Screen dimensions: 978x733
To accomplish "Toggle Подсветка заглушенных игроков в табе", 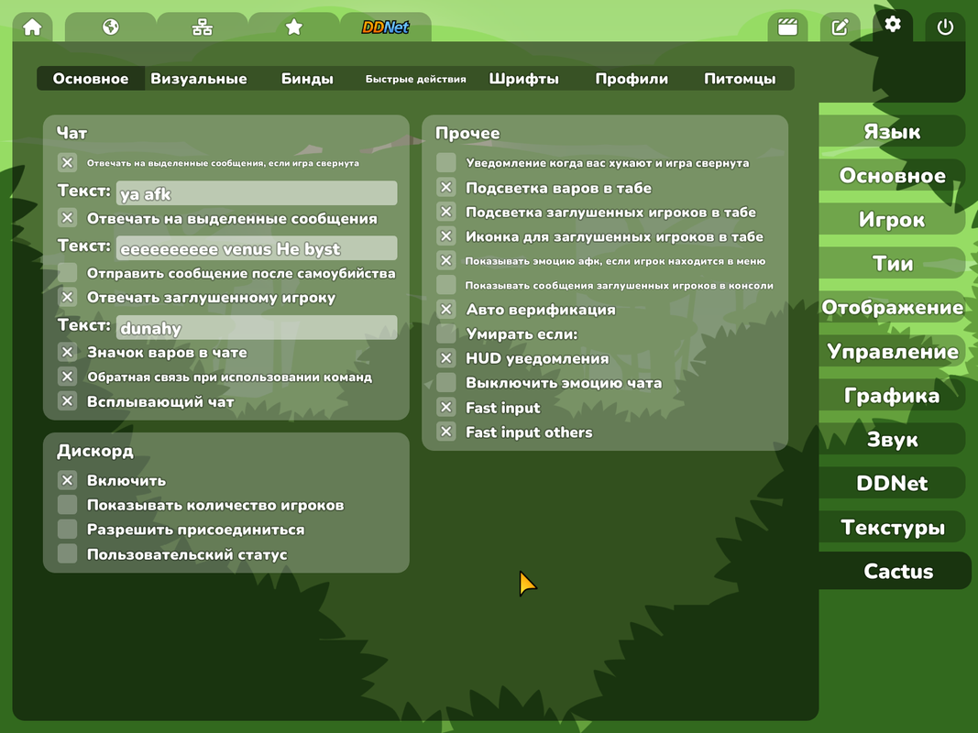I will click(446, 212).
